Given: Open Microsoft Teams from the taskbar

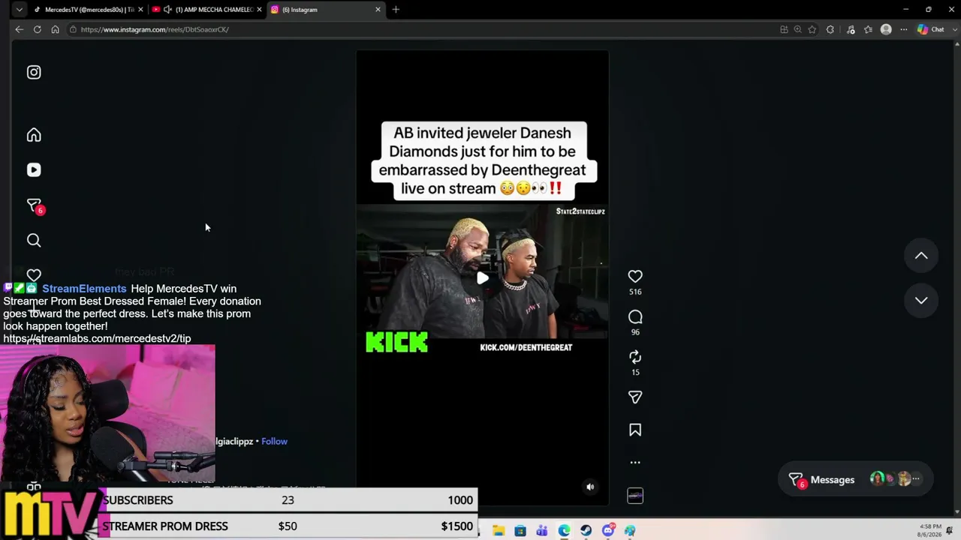Looking at the screenshot, I should pos(542,531).
